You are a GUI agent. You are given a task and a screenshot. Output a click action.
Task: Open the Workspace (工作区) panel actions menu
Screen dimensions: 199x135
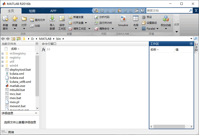(x=191, y=44)
